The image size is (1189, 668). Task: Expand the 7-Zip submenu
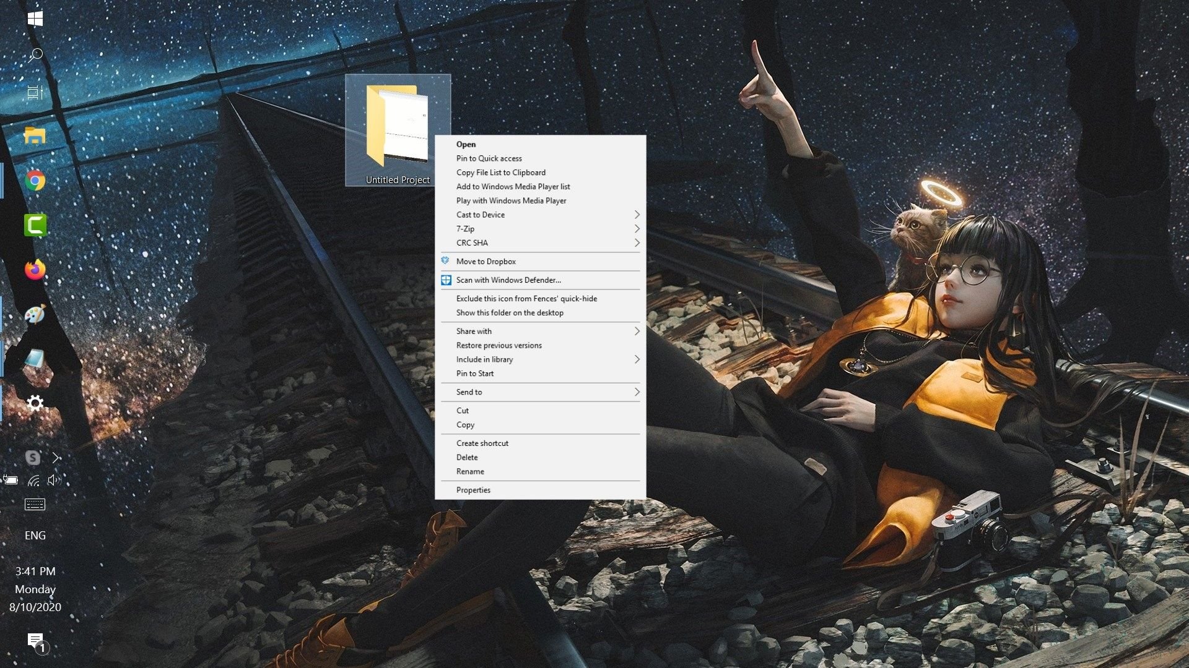point(541,229)
